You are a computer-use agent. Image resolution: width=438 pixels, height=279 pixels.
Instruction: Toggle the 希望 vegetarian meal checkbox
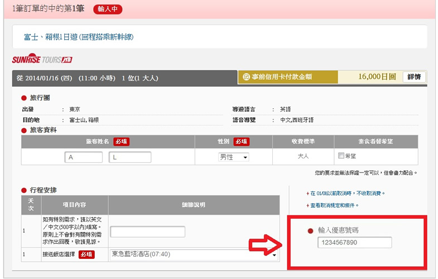click(x=341, y=156)
